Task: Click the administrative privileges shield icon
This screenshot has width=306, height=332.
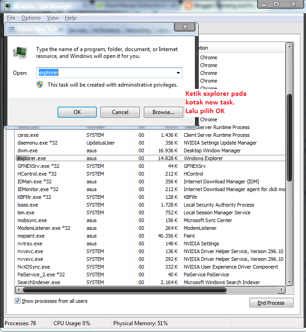Action: (x=40, y=85)
